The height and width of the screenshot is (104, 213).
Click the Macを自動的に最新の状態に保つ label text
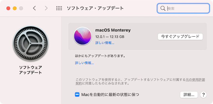(110, 95)
